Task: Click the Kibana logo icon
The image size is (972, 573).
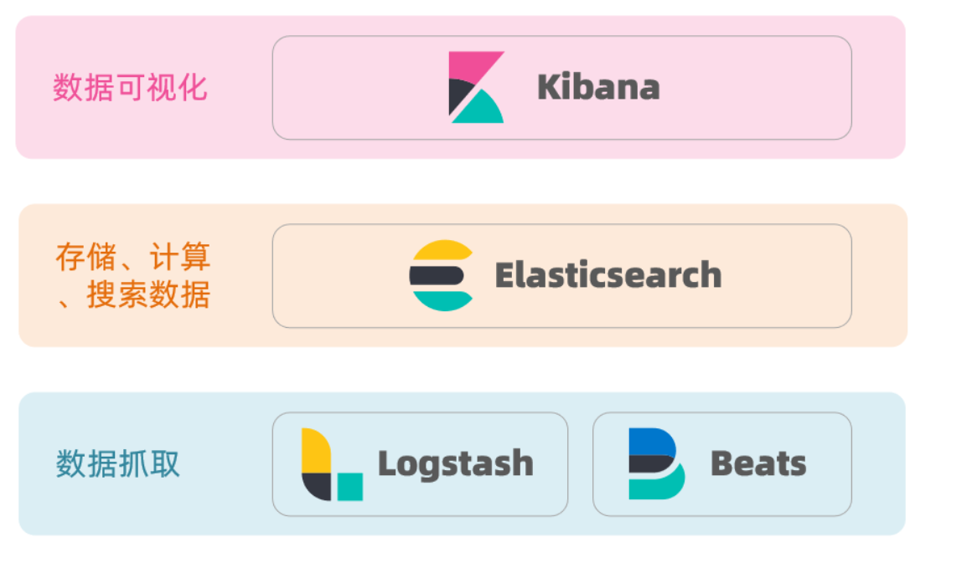Action: pyautogui.click(x=476, y=87)
